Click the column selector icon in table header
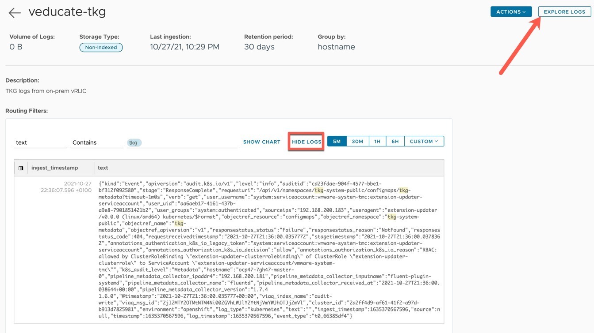This screenshot has height=333, width=594. click(21, 168)
